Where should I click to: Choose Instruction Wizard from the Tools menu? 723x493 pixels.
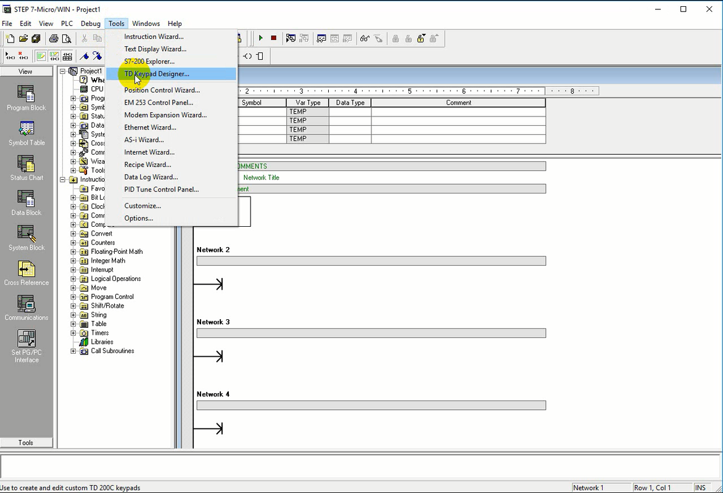click(171, 36)
